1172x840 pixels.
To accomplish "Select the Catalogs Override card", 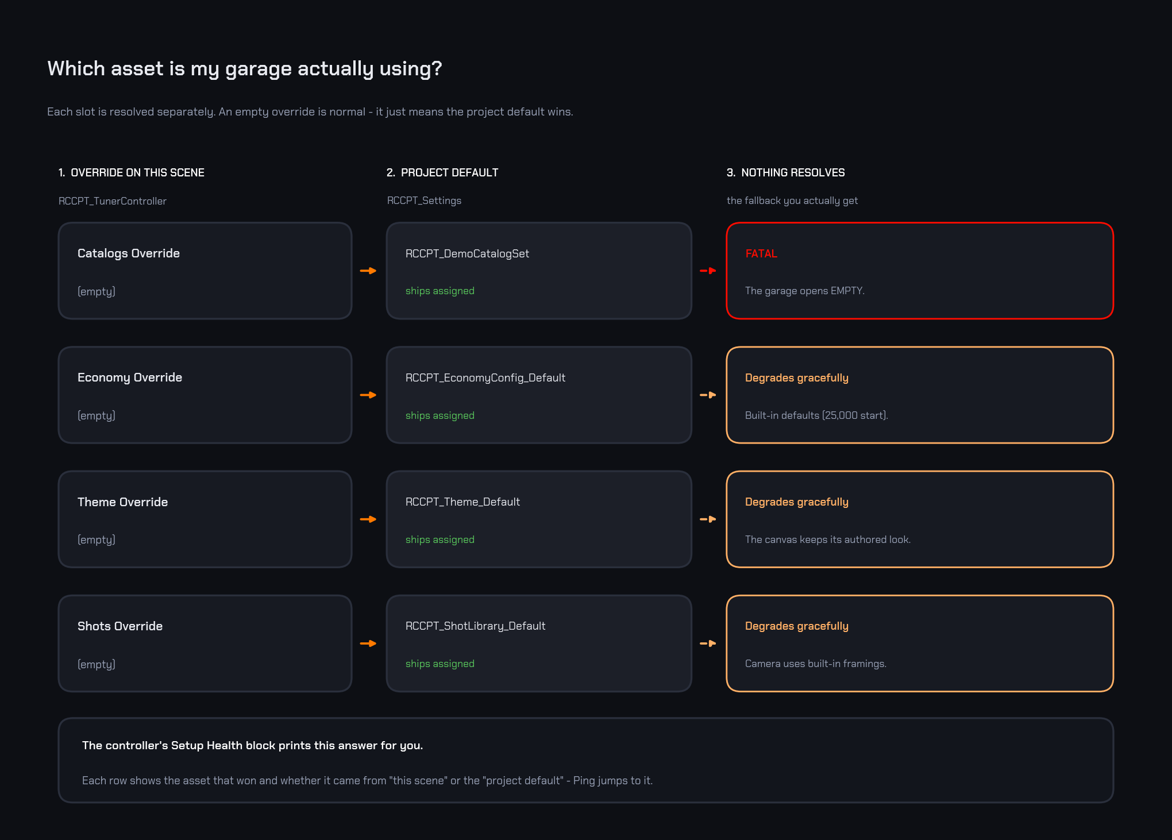I will (205, 271).
